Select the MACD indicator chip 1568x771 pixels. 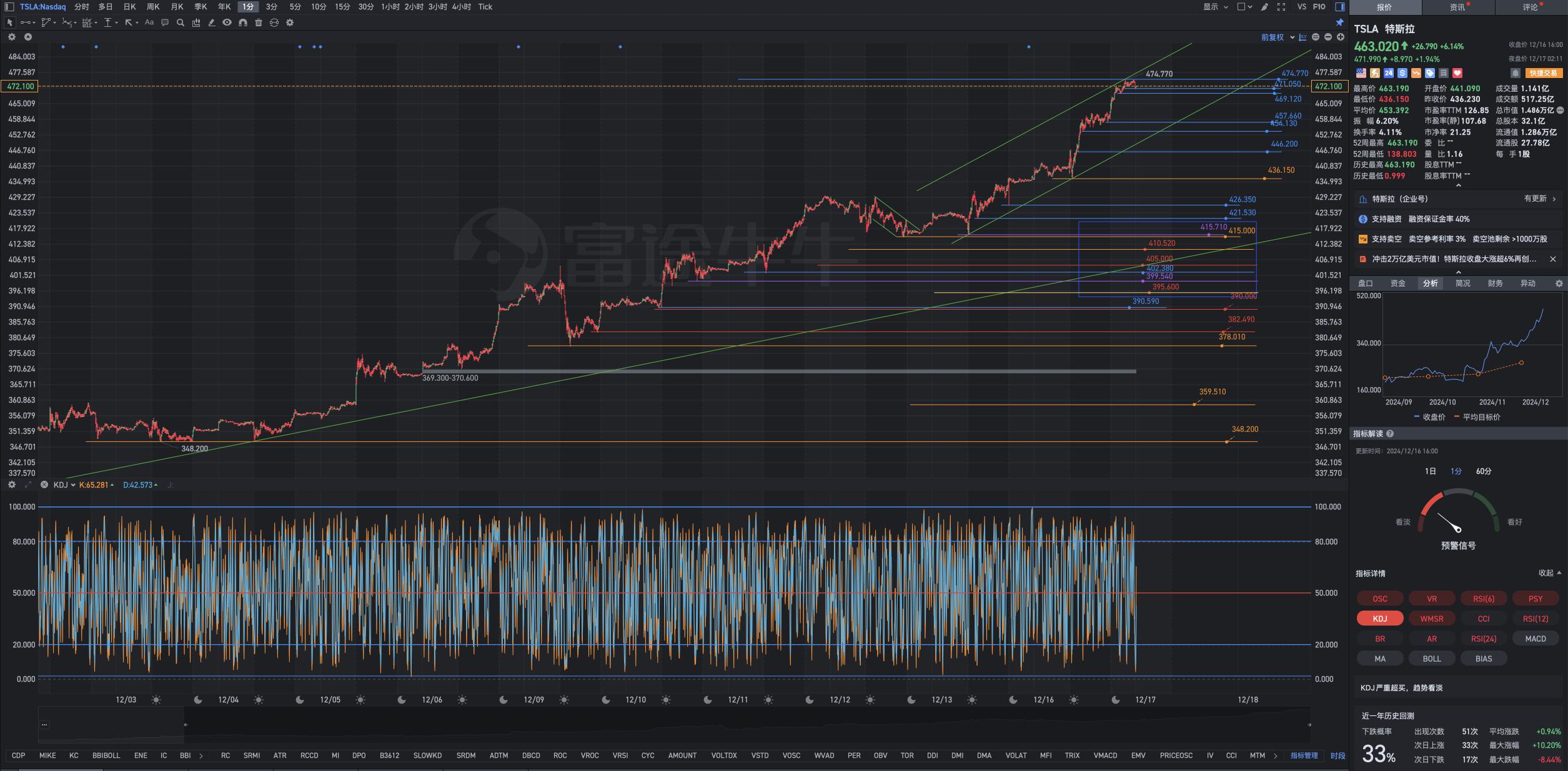coord(1536,639)
